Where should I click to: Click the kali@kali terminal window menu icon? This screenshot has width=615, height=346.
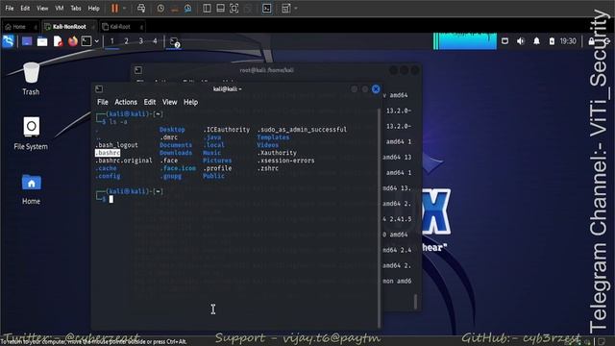point(99,89)
